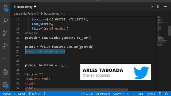Select geopandasFolium in the breadcrumb

[x=25, y=14]
